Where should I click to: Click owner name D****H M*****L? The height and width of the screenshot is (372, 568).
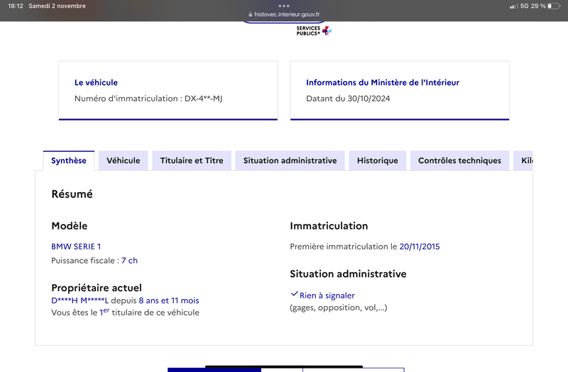80,300
